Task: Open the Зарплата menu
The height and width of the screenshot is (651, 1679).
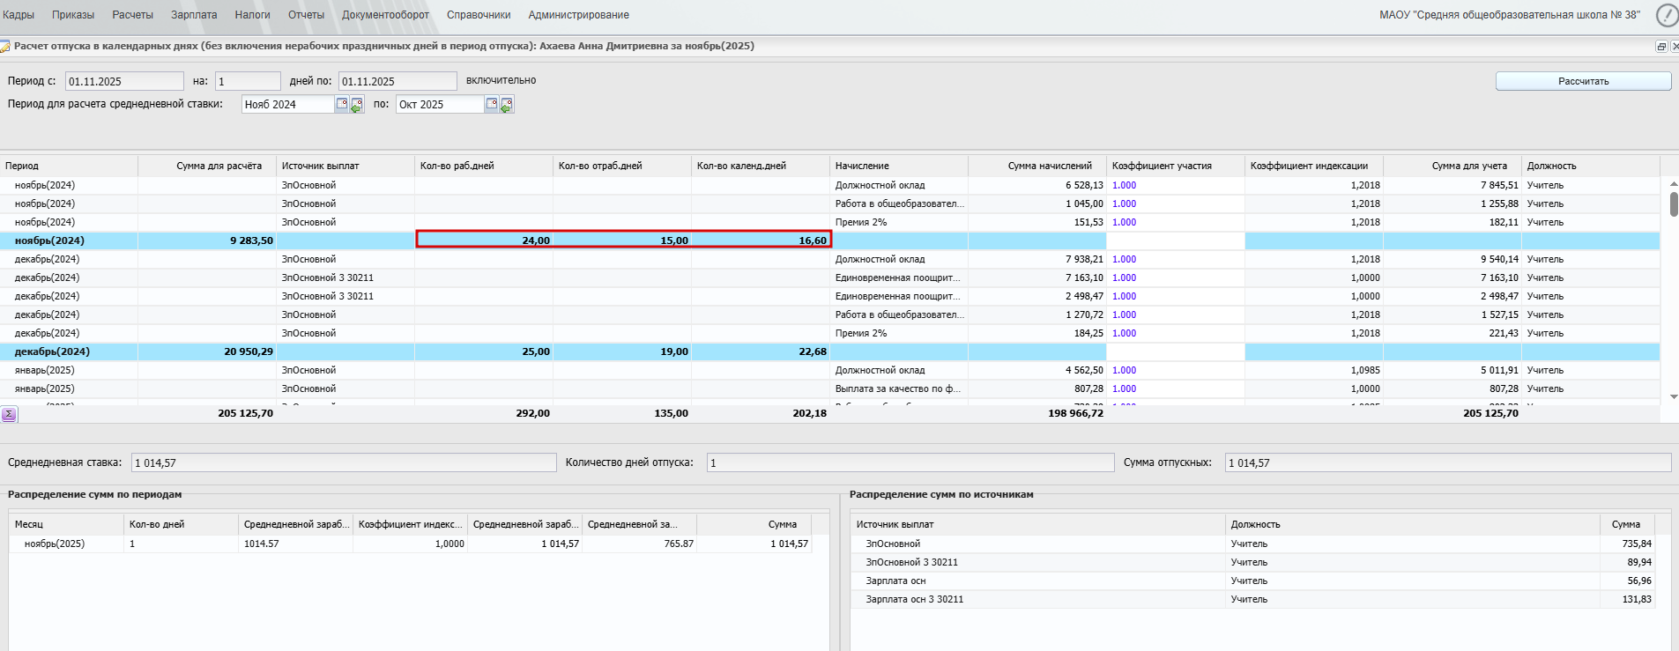Action: (x=194, y=15)
